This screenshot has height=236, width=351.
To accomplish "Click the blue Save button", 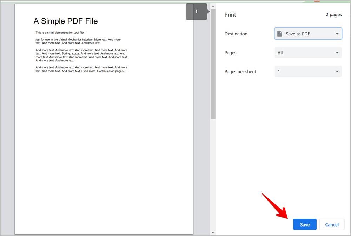I will 305,224.
